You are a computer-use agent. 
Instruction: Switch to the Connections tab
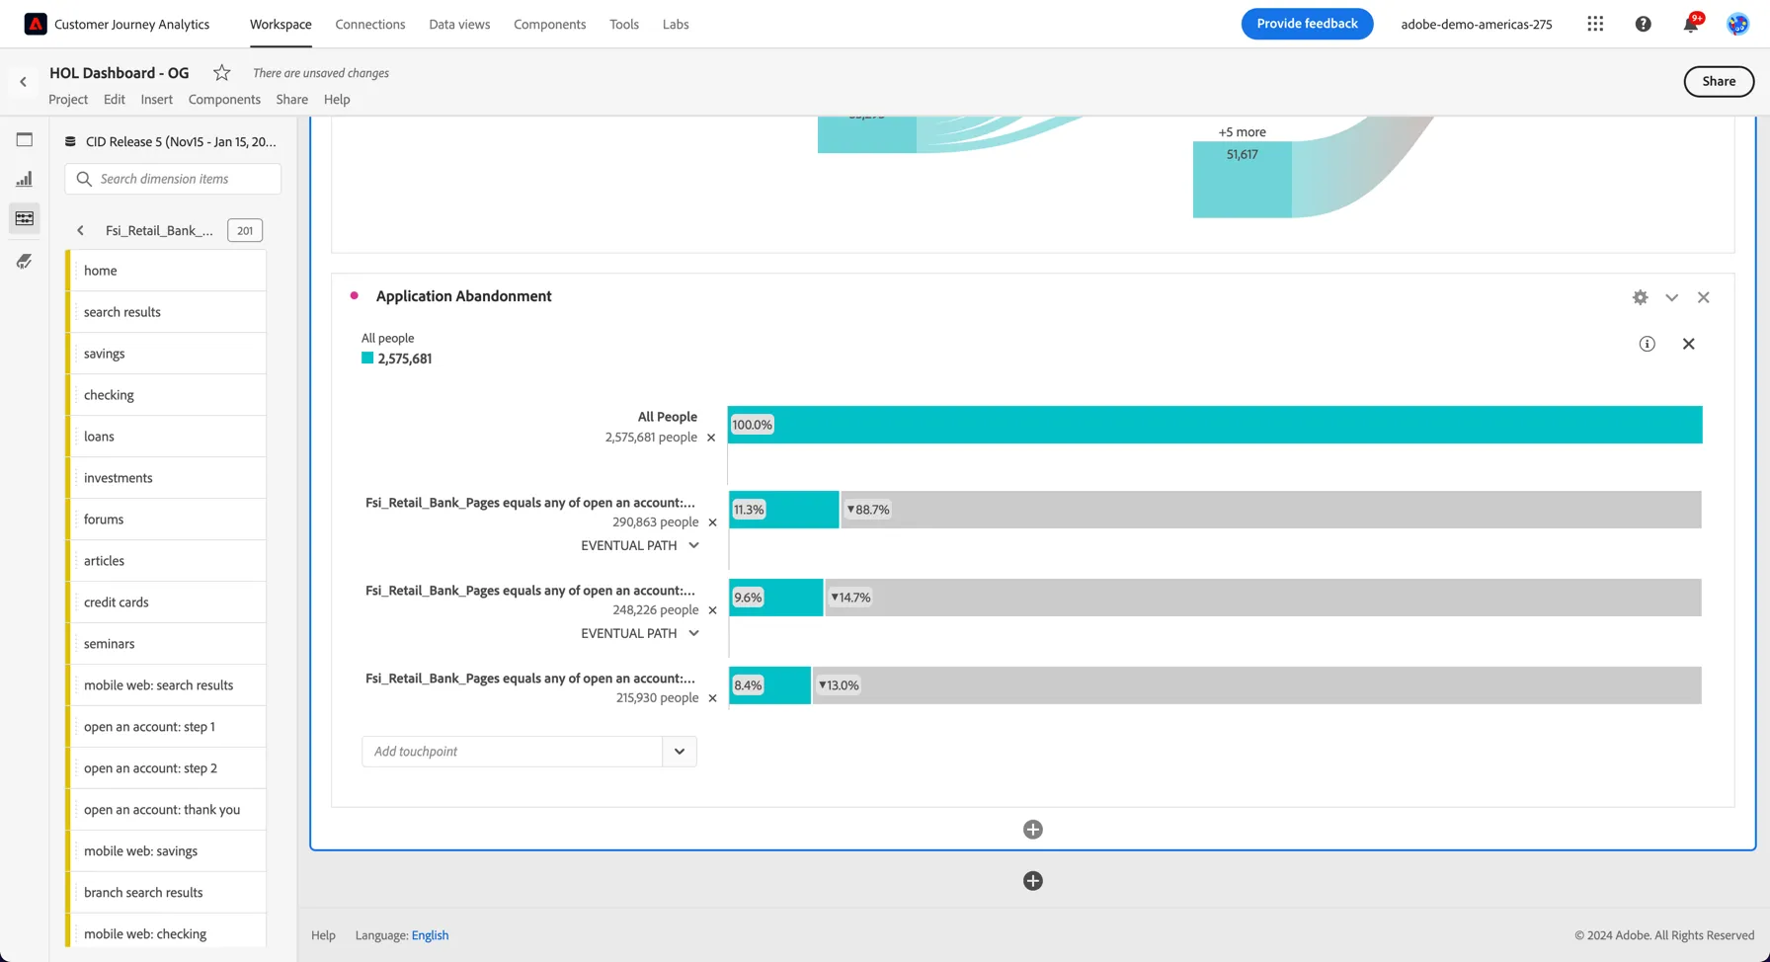tap(370, 24)
